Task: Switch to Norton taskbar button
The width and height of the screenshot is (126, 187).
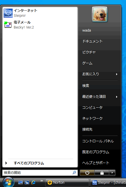Action: 67,183
